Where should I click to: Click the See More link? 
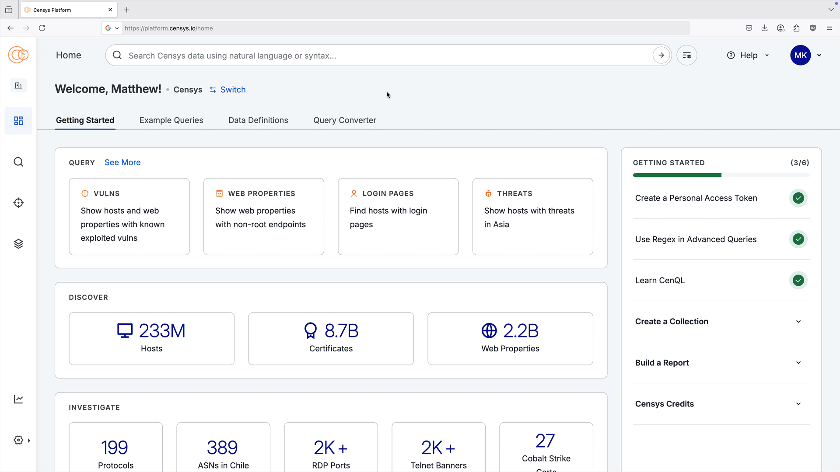click(x=122, y=163)
